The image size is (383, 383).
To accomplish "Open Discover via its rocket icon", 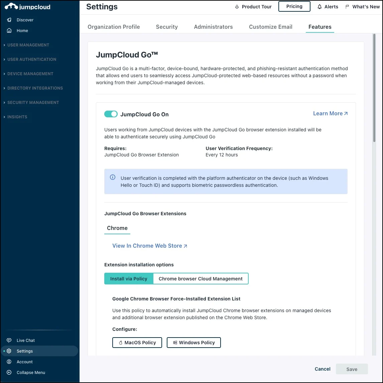I will tap(9, 20).
